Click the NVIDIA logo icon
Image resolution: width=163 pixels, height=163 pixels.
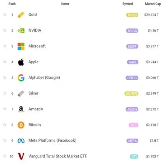21,31
